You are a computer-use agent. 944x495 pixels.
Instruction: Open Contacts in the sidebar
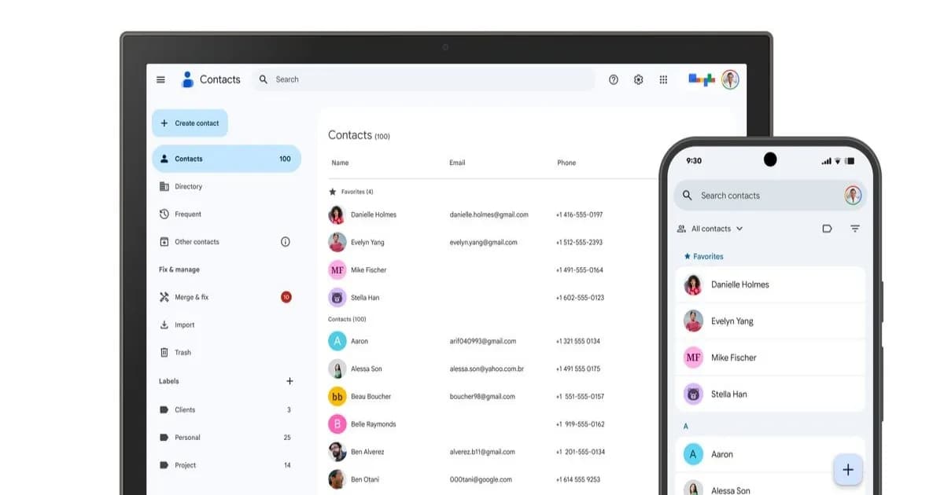click(x=227, y=159)
